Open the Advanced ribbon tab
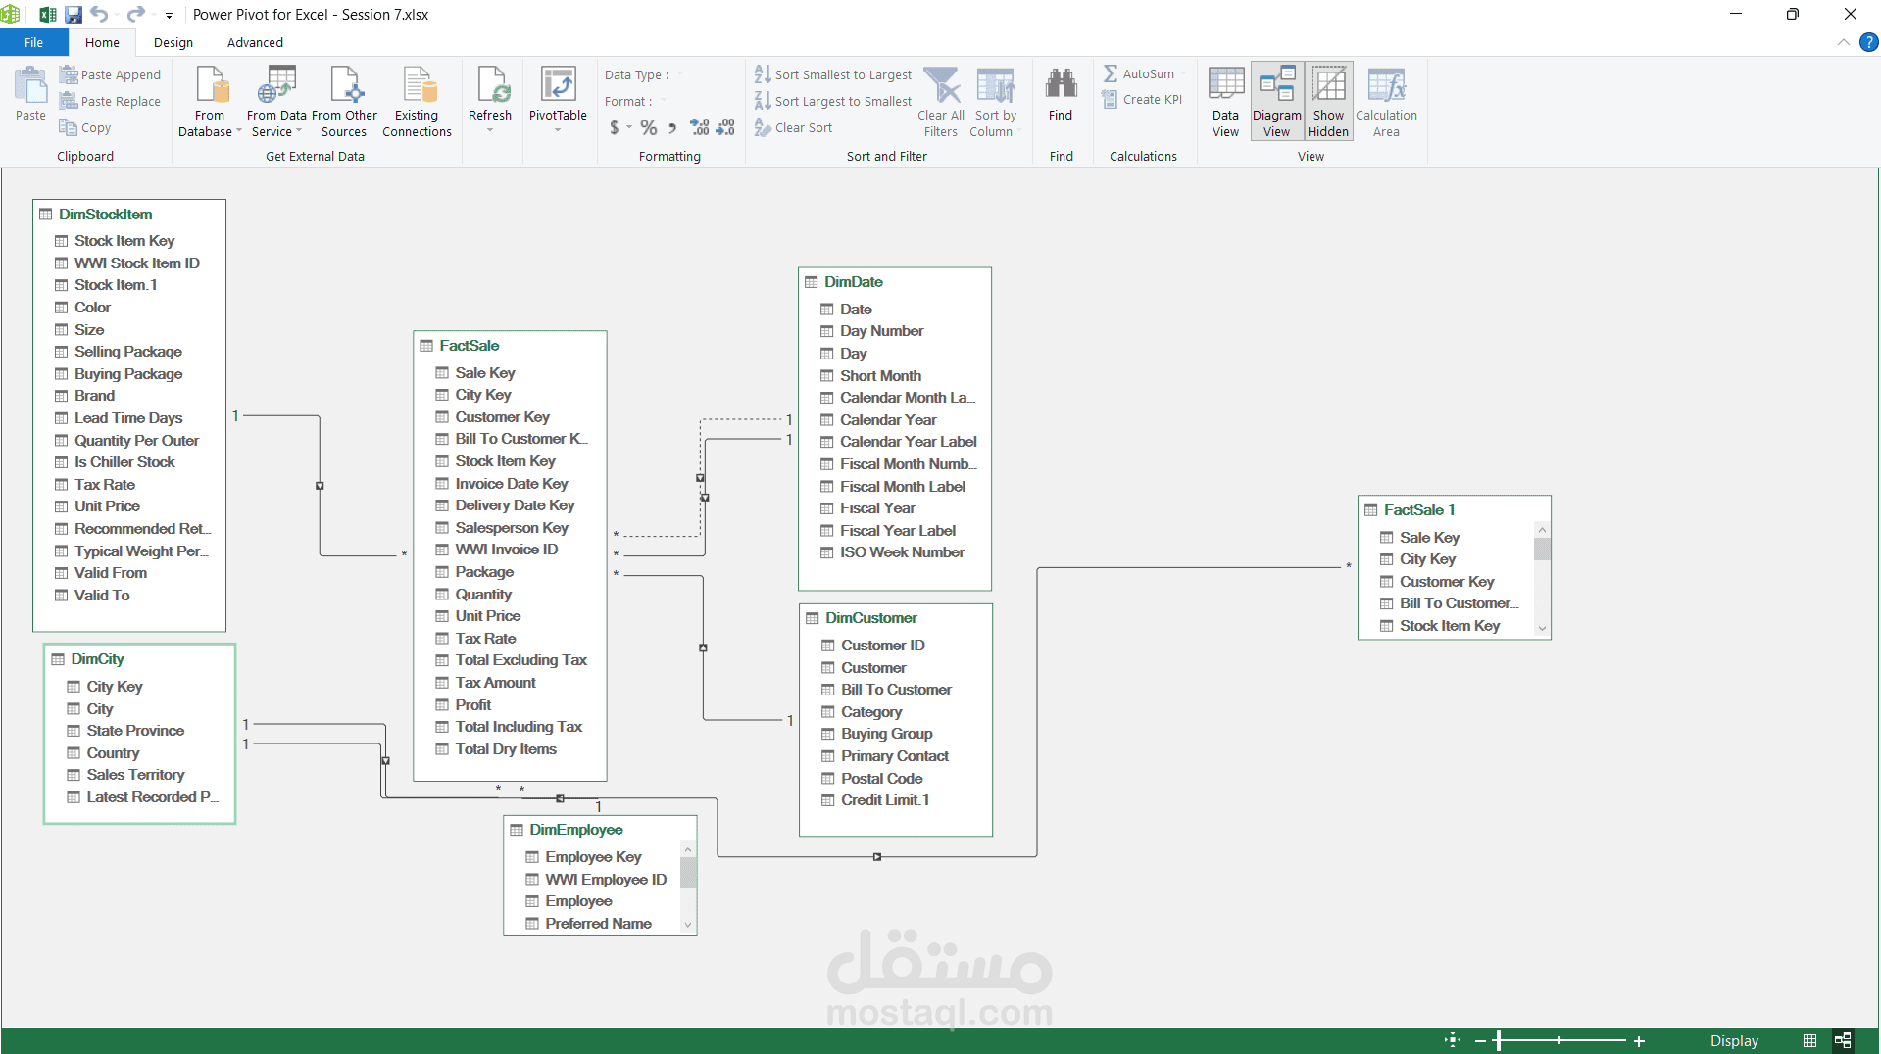The height and width of the screenshot is (1054, 1881). click(255, 42)
